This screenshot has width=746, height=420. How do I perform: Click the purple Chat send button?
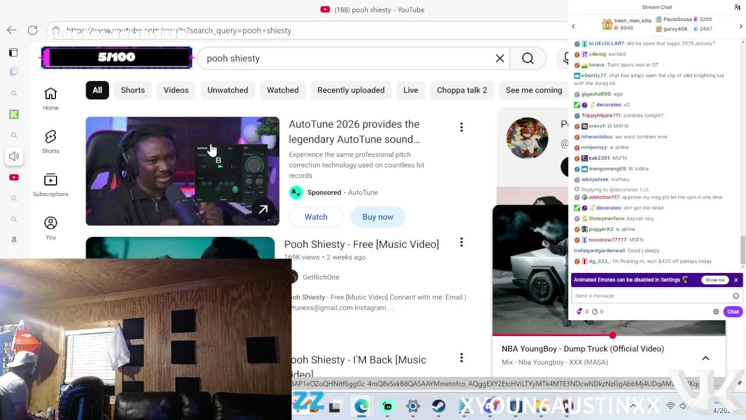point(733,311)
